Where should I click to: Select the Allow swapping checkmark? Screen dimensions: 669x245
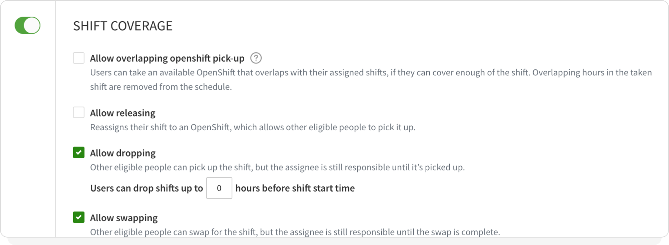(78, 218)
